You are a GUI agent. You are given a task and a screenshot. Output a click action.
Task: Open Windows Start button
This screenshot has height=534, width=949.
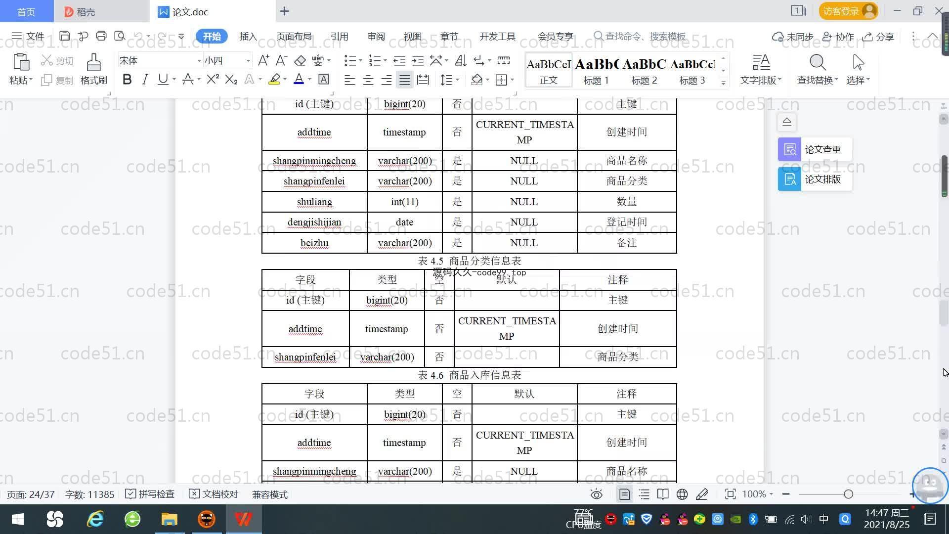[17, 519]
